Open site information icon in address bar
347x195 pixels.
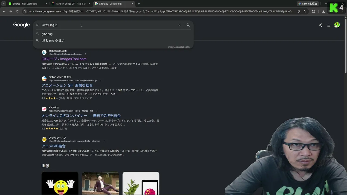click(25, 11)
